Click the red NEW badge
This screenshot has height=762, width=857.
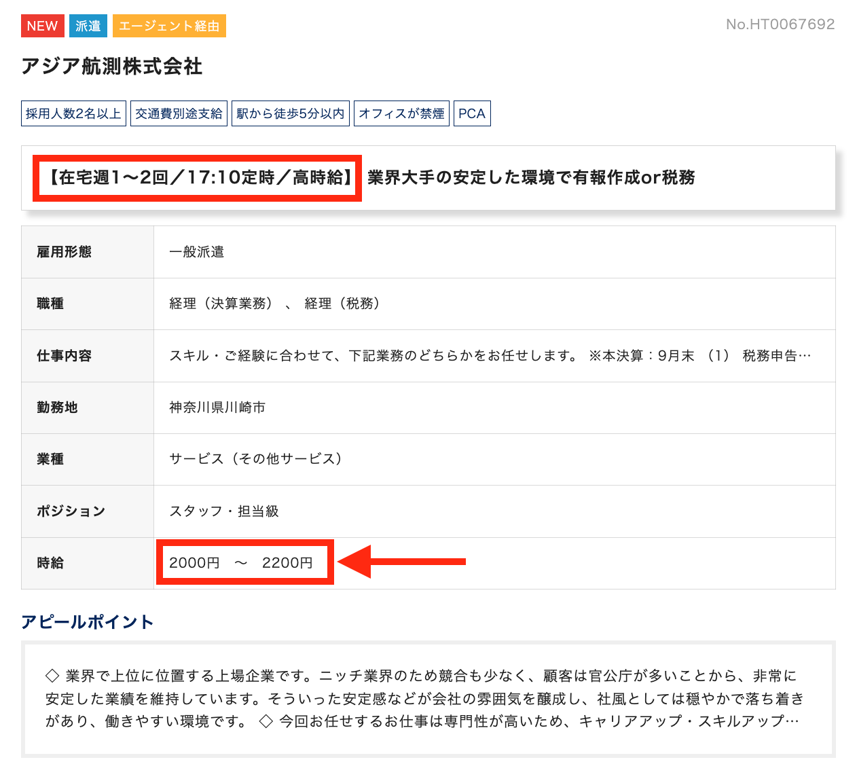42,26
